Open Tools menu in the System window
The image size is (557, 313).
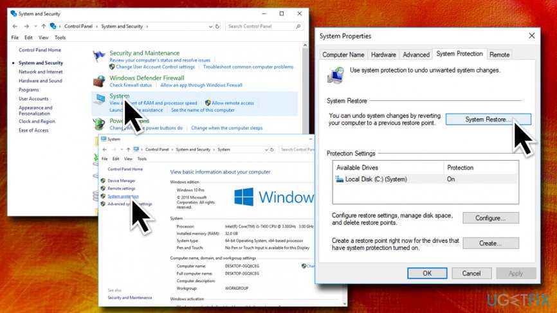(142, 159)
